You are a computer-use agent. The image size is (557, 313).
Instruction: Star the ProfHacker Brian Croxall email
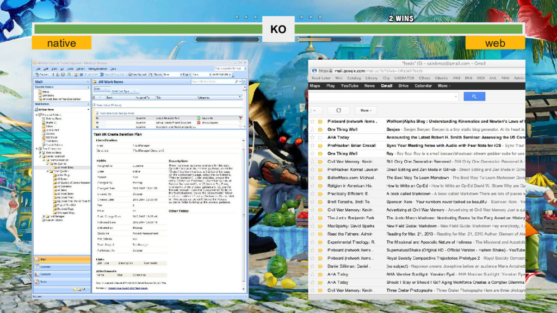coord(313,146)
